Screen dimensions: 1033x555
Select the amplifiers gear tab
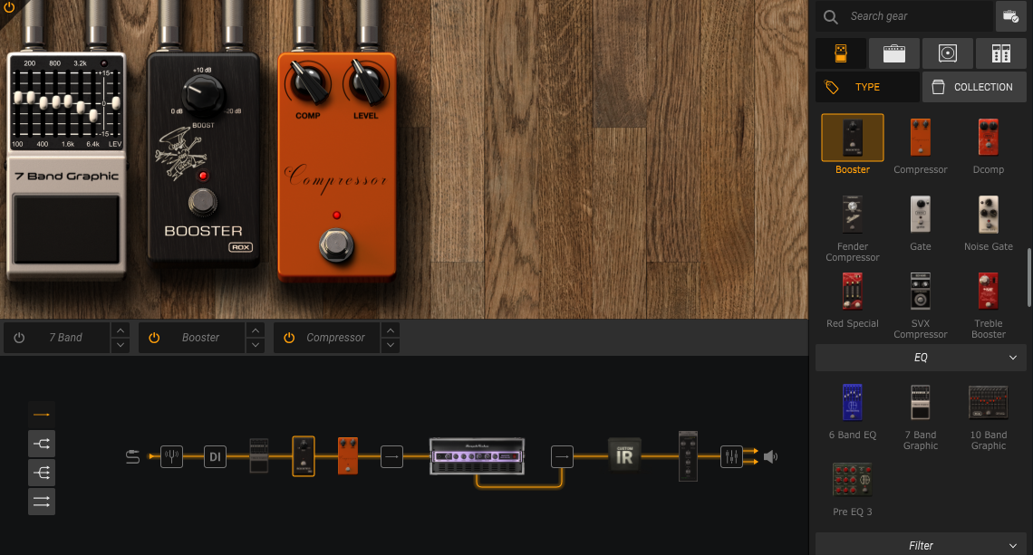(x=894, y=53)
